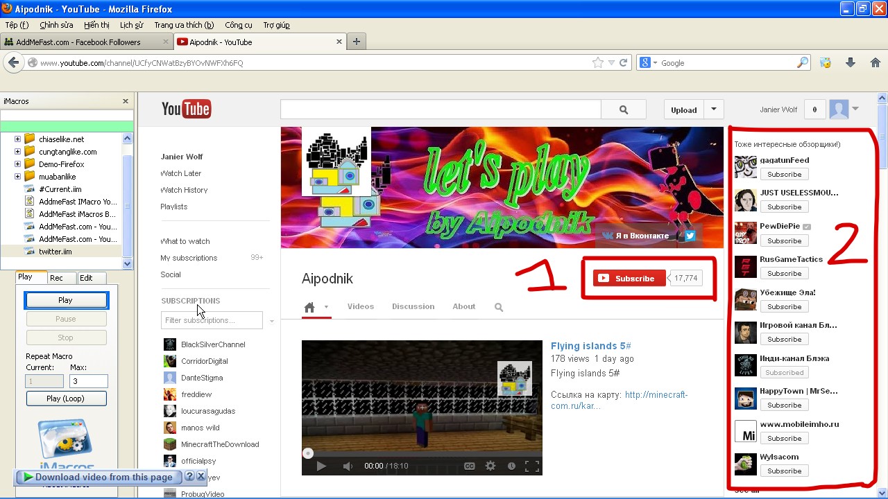Go to Firefox home page icon

[876, 62]
